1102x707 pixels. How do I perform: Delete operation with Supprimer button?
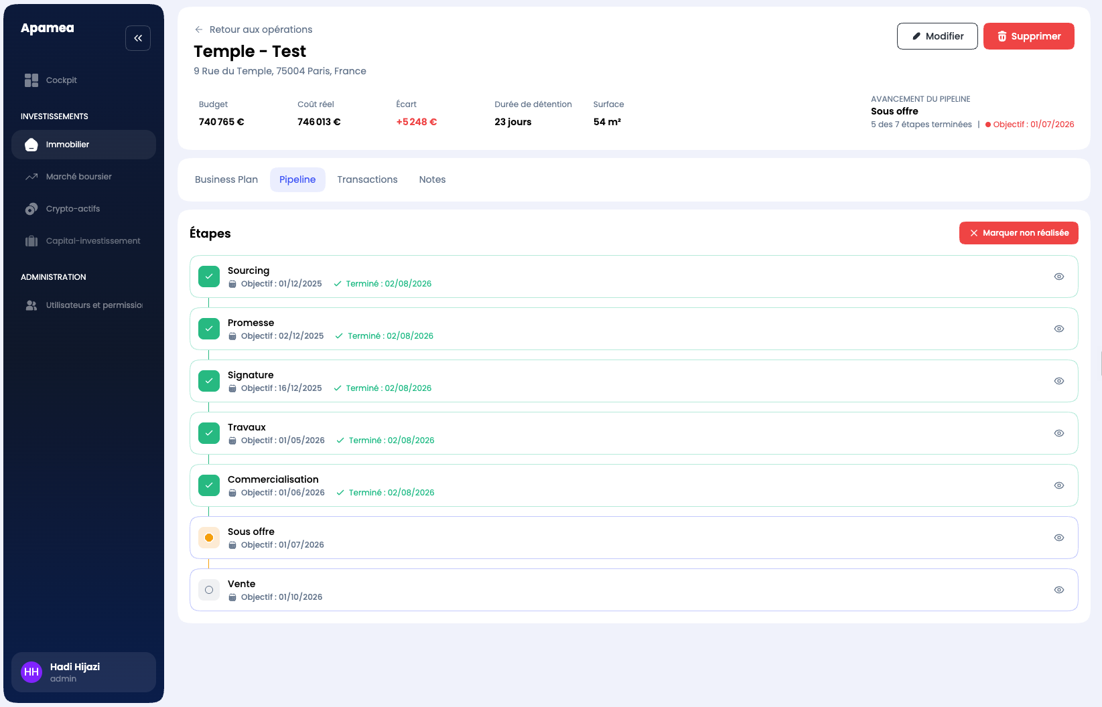(x=1029, y=36)
